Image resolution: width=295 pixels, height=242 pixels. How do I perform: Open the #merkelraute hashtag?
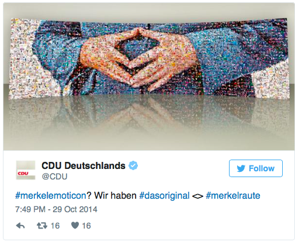[233, 195]
